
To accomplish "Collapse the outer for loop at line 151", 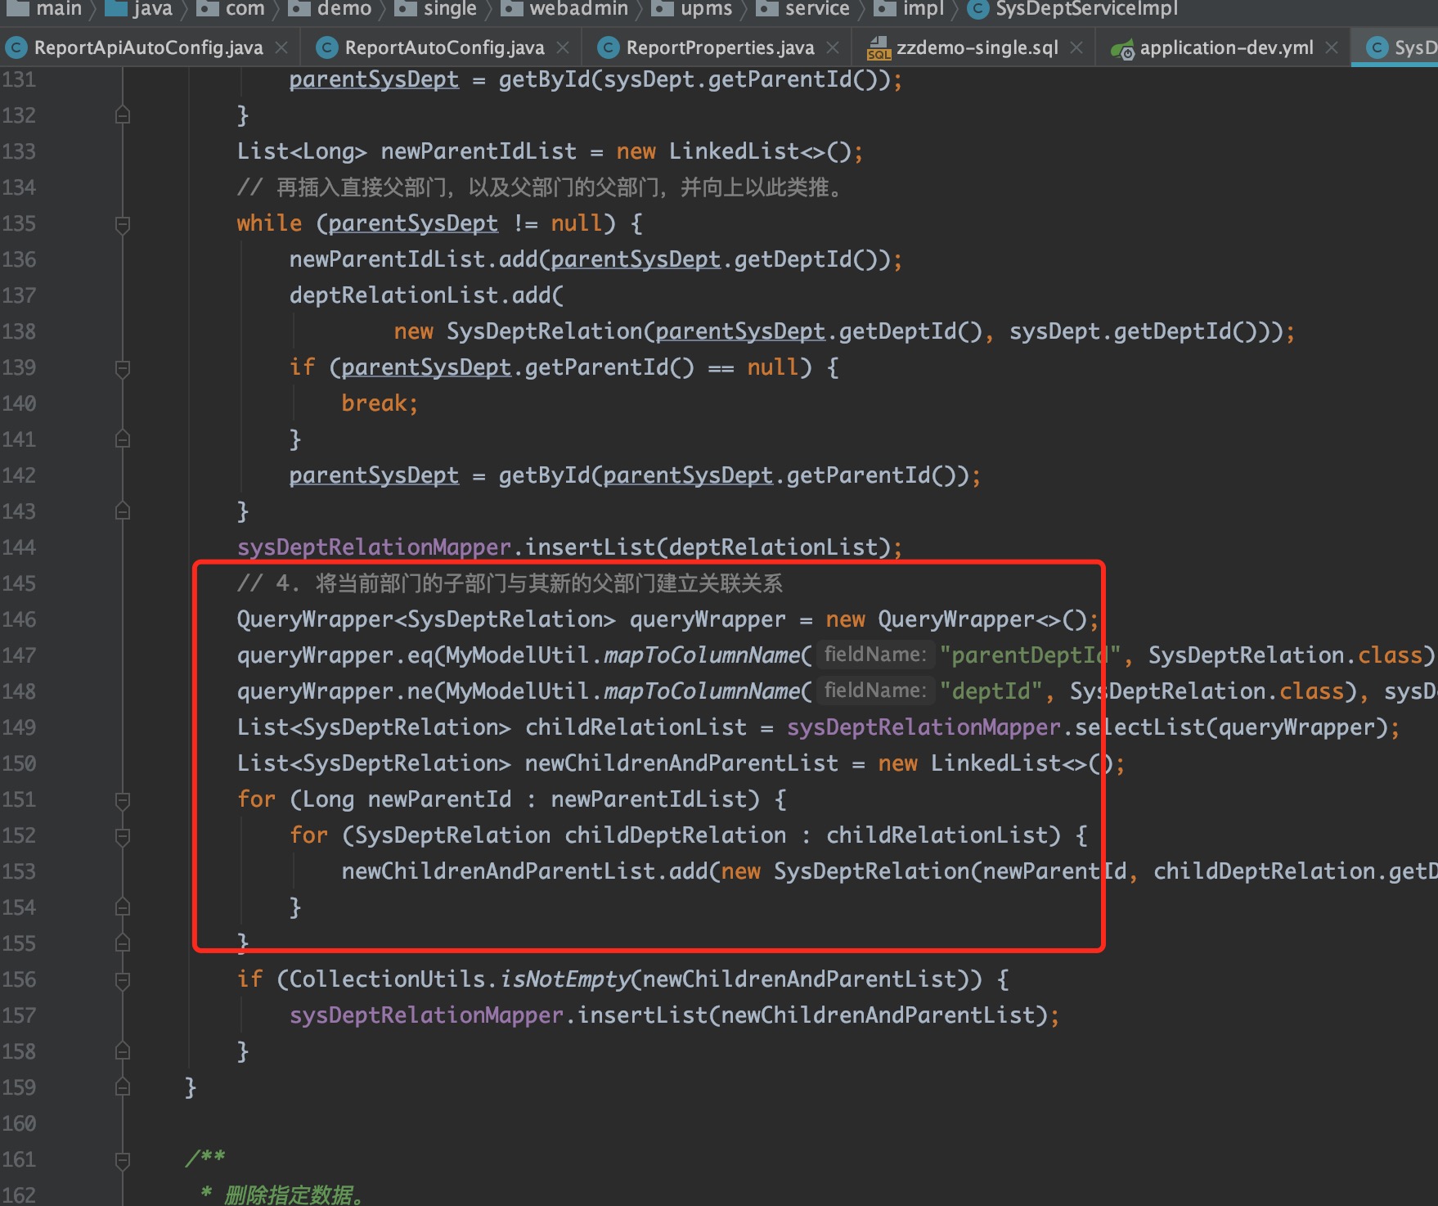I will pos(123,800).
